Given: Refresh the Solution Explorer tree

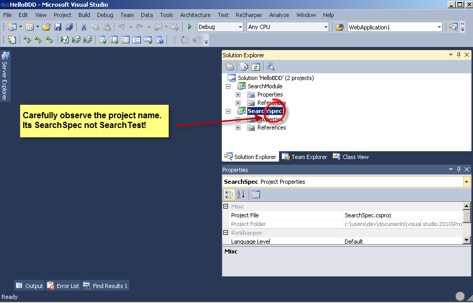Looking at the screenshot, I should 256,67.
